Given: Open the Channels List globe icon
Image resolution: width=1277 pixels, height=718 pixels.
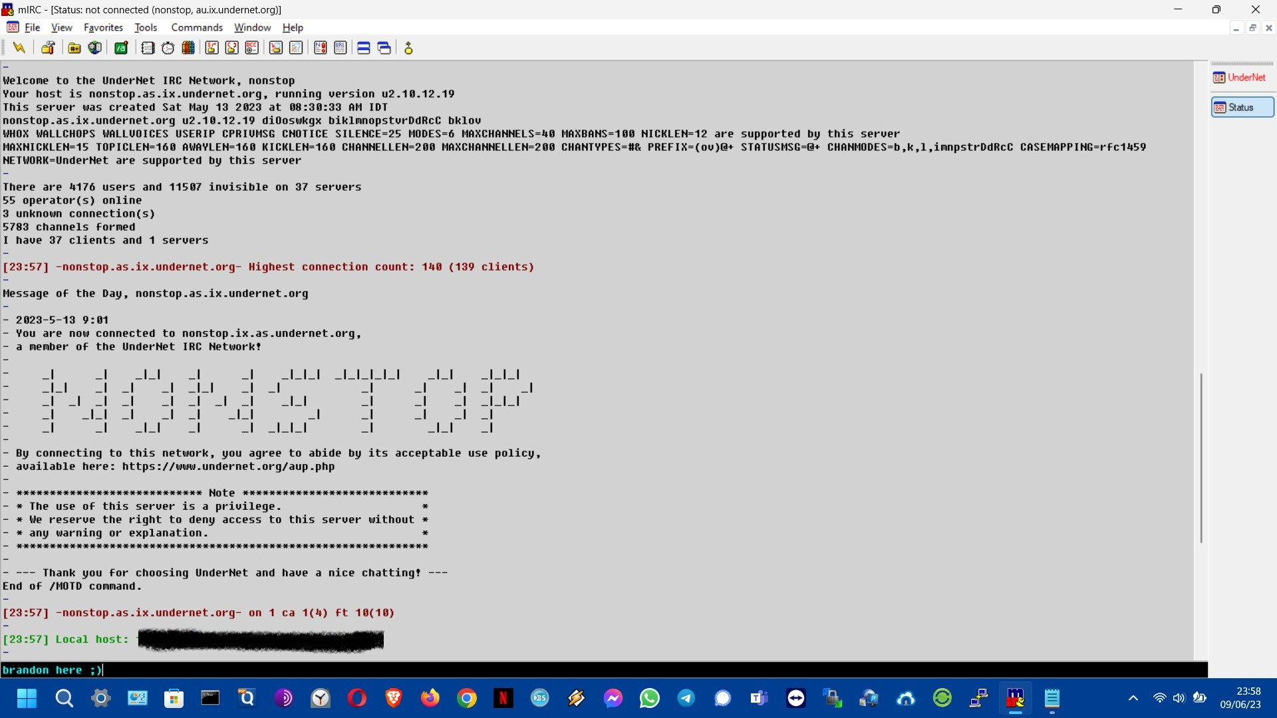Looking at the screenshot, I should coord(95,48).
